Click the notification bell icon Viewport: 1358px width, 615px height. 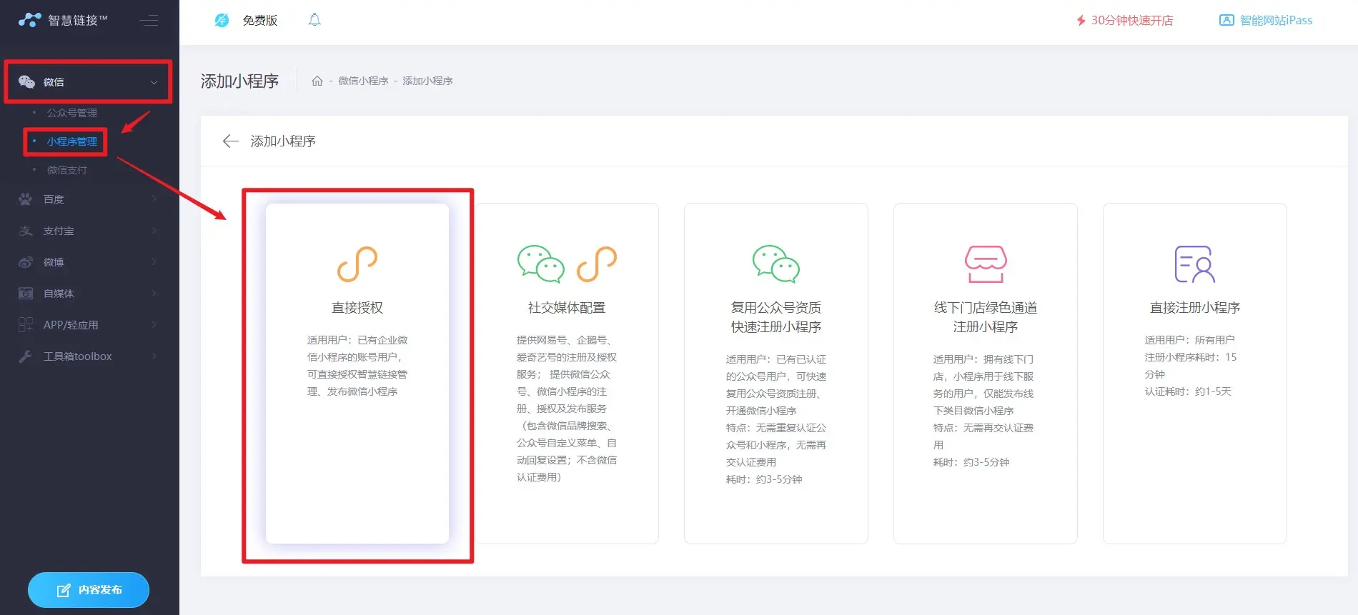tap(314, 20)
